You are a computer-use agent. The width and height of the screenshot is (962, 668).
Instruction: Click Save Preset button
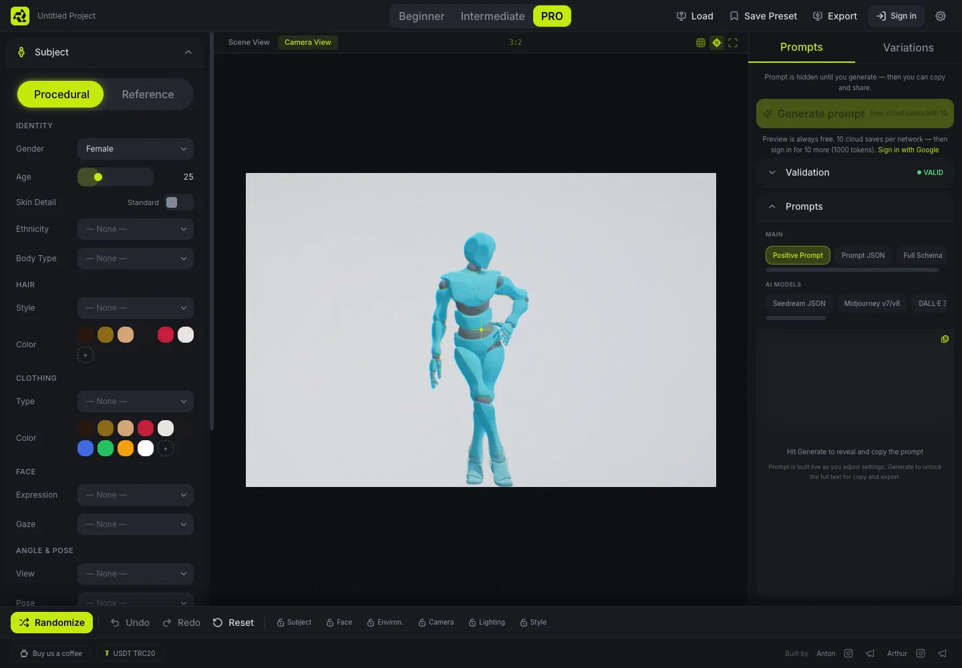763,16
